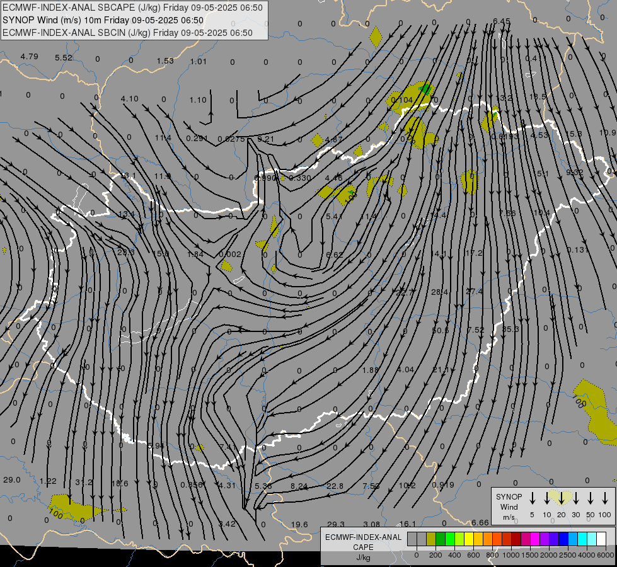Select the yellow swatch in the CAPE color bar
The height and width of the screenshot is (567, 617).
tap(469, 539)
